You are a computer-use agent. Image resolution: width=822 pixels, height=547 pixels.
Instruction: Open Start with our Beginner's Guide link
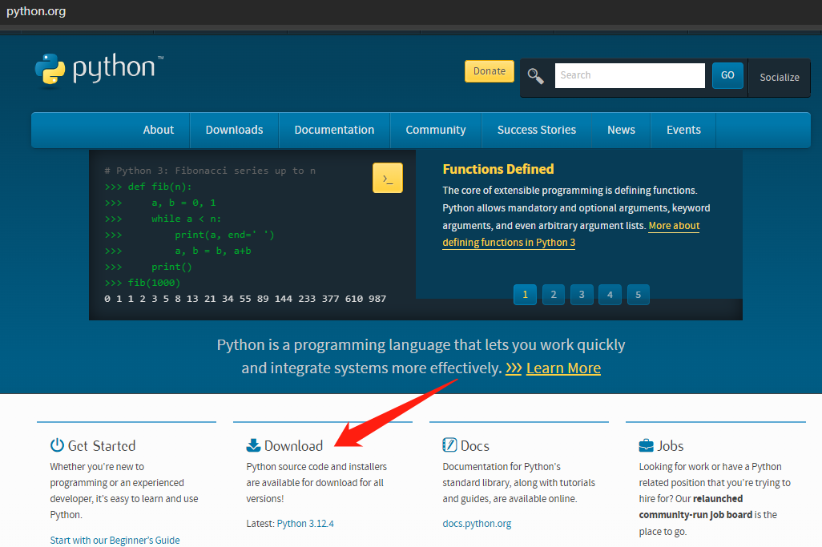pos(115,540)
